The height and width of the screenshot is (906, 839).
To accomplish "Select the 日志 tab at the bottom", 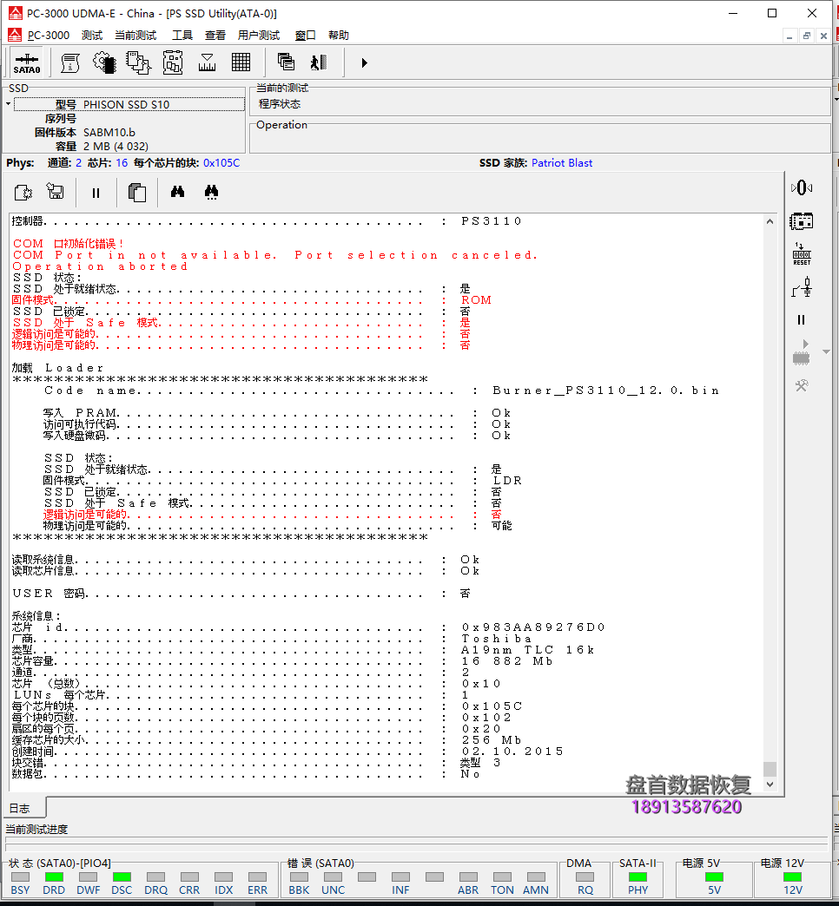I will (19, 808).
